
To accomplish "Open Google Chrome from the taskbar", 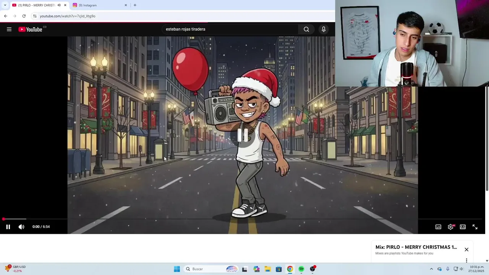I will click(x=290, y=269).
